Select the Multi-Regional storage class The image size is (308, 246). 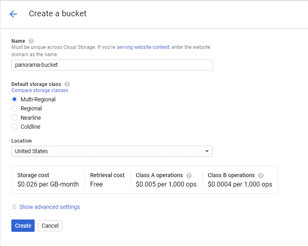15,99
